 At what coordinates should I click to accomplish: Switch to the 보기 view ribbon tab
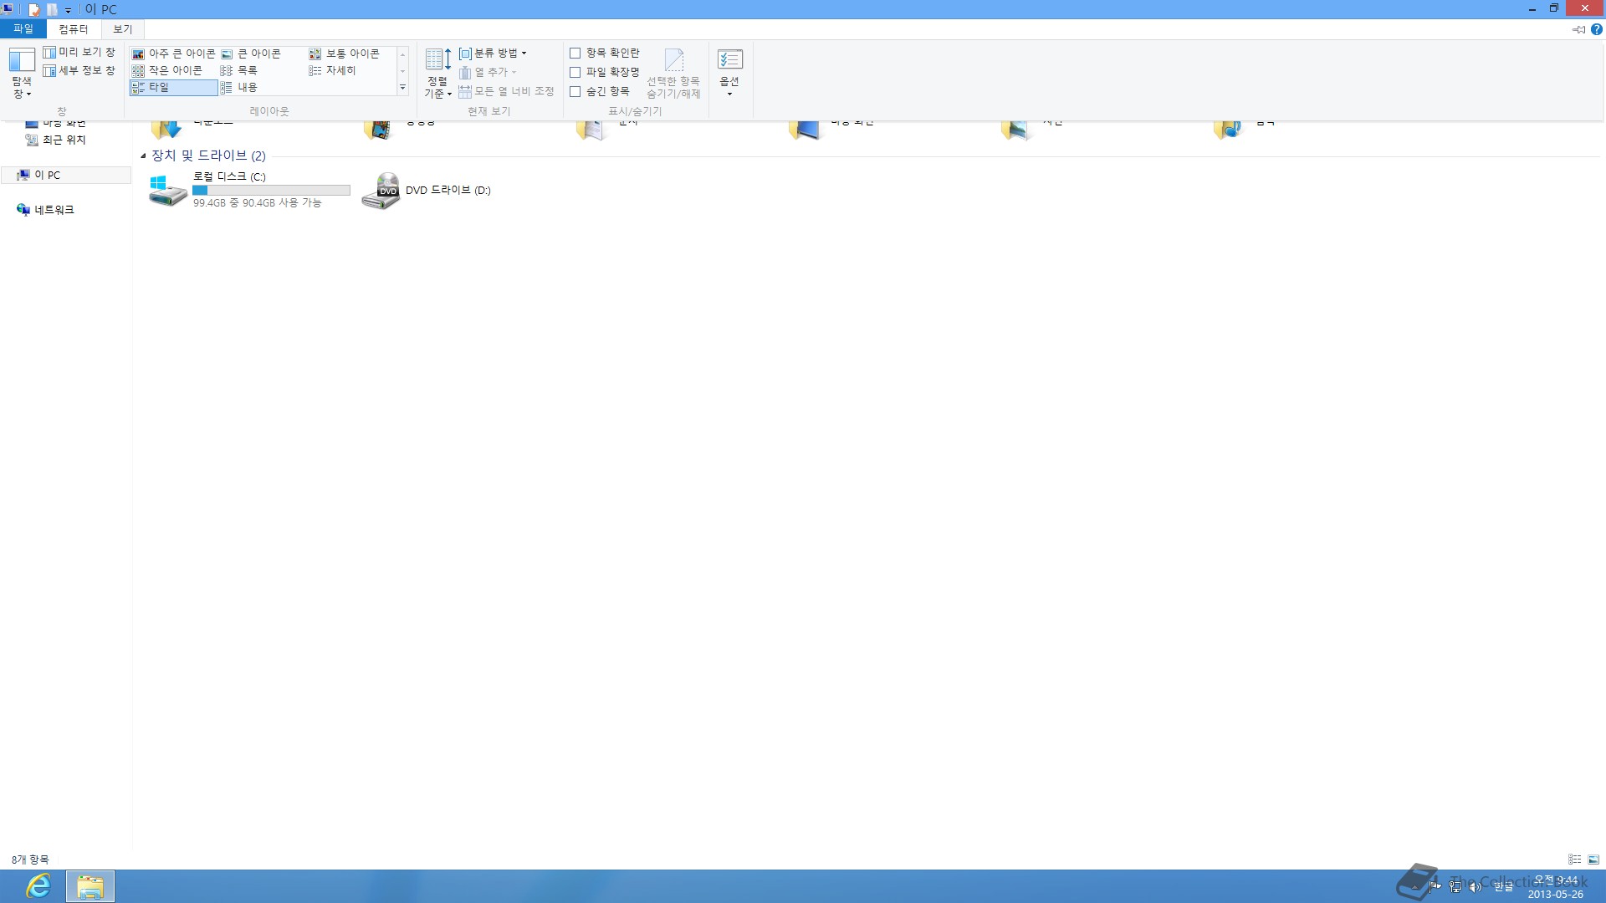tap(123, 29)
